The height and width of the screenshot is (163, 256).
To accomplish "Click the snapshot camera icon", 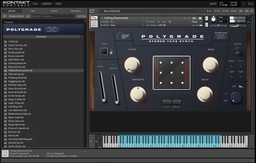I will pyautogui.click(x=194, y=18).
